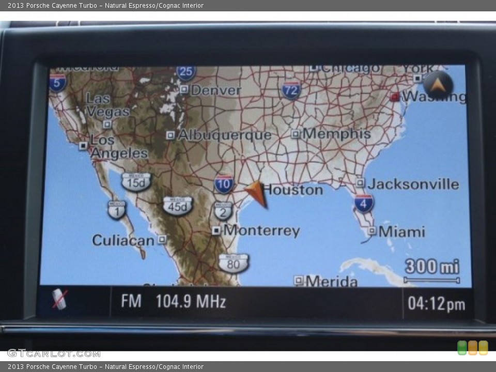Tap the Merida city marker square
The width and height of the screenshot is (496, 372).
pos(299,280)
